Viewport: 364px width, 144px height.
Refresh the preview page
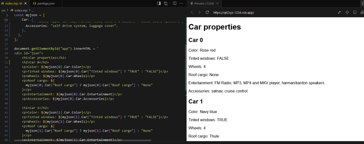207,12
